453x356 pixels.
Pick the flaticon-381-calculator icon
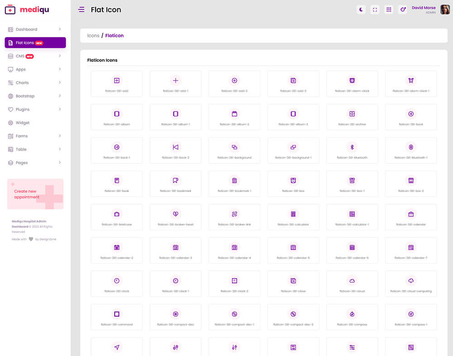[x=293, y=216]
